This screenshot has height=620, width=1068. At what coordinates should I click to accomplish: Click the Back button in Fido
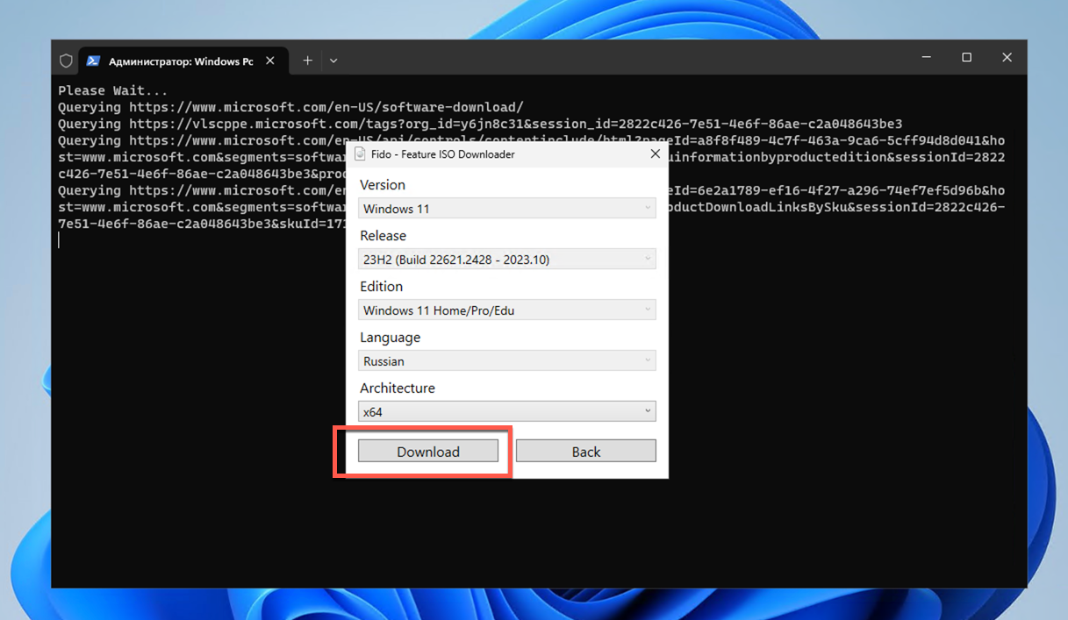pyautogui.click(x=585, y=452)
